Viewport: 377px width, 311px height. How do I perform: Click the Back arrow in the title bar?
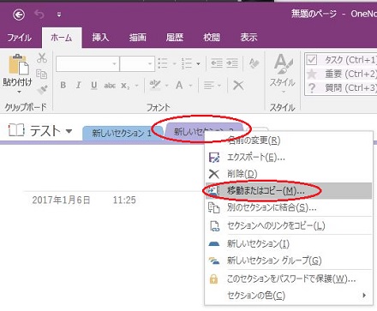tap(19, 15)
